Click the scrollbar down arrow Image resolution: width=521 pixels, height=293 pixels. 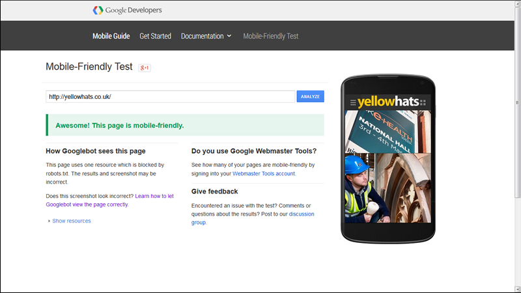point(517,288)
